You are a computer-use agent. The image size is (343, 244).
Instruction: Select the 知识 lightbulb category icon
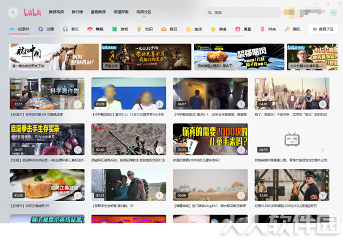139,29
